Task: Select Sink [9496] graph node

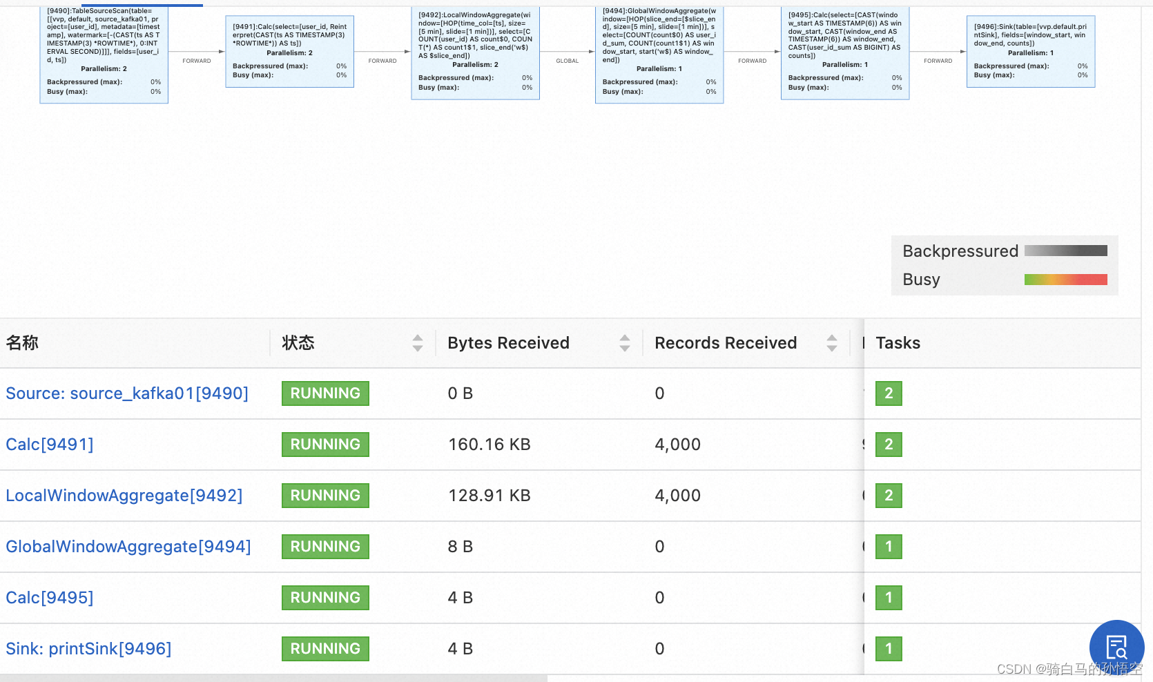Action: click(1031, 52)
